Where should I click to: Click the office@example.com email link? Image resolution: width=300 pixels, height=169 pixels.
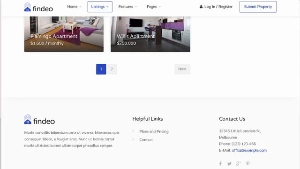tap(249, 150)
